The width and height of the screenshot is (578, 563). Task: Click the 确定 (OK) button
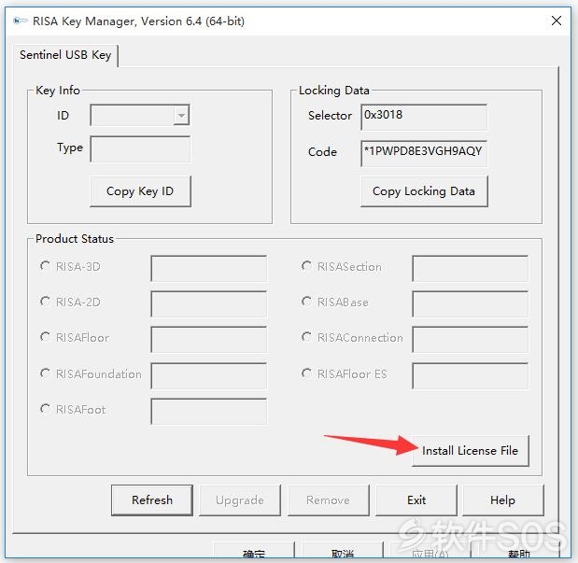pos(254,551)
